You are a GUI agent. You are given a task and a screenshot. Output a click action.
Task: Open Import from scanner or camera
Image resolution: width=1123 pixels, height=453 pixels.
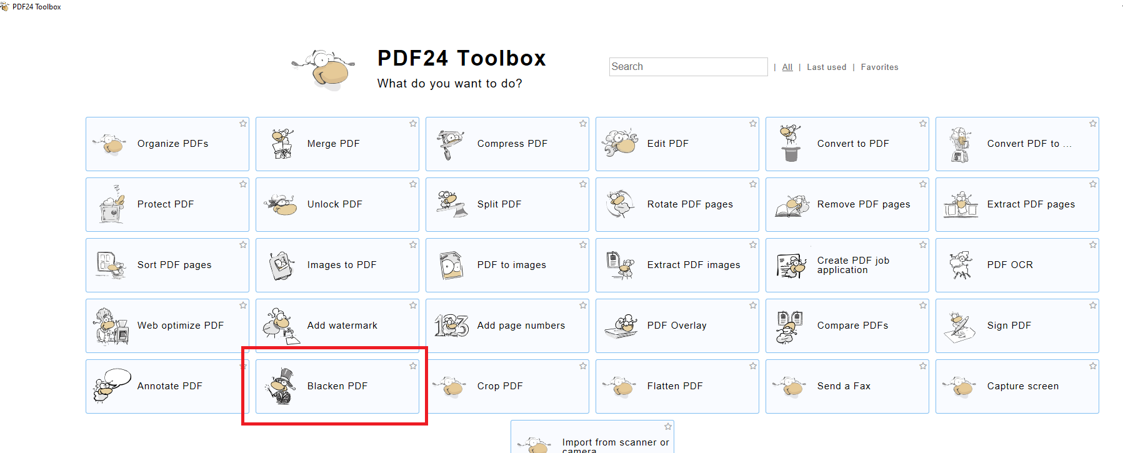click(592, 437)
